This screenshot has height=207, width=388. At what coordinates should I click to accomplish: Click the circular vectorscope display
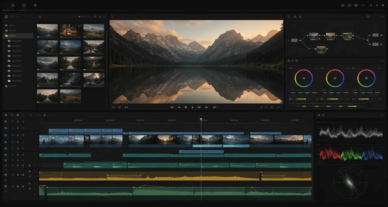tap(350, 182)
